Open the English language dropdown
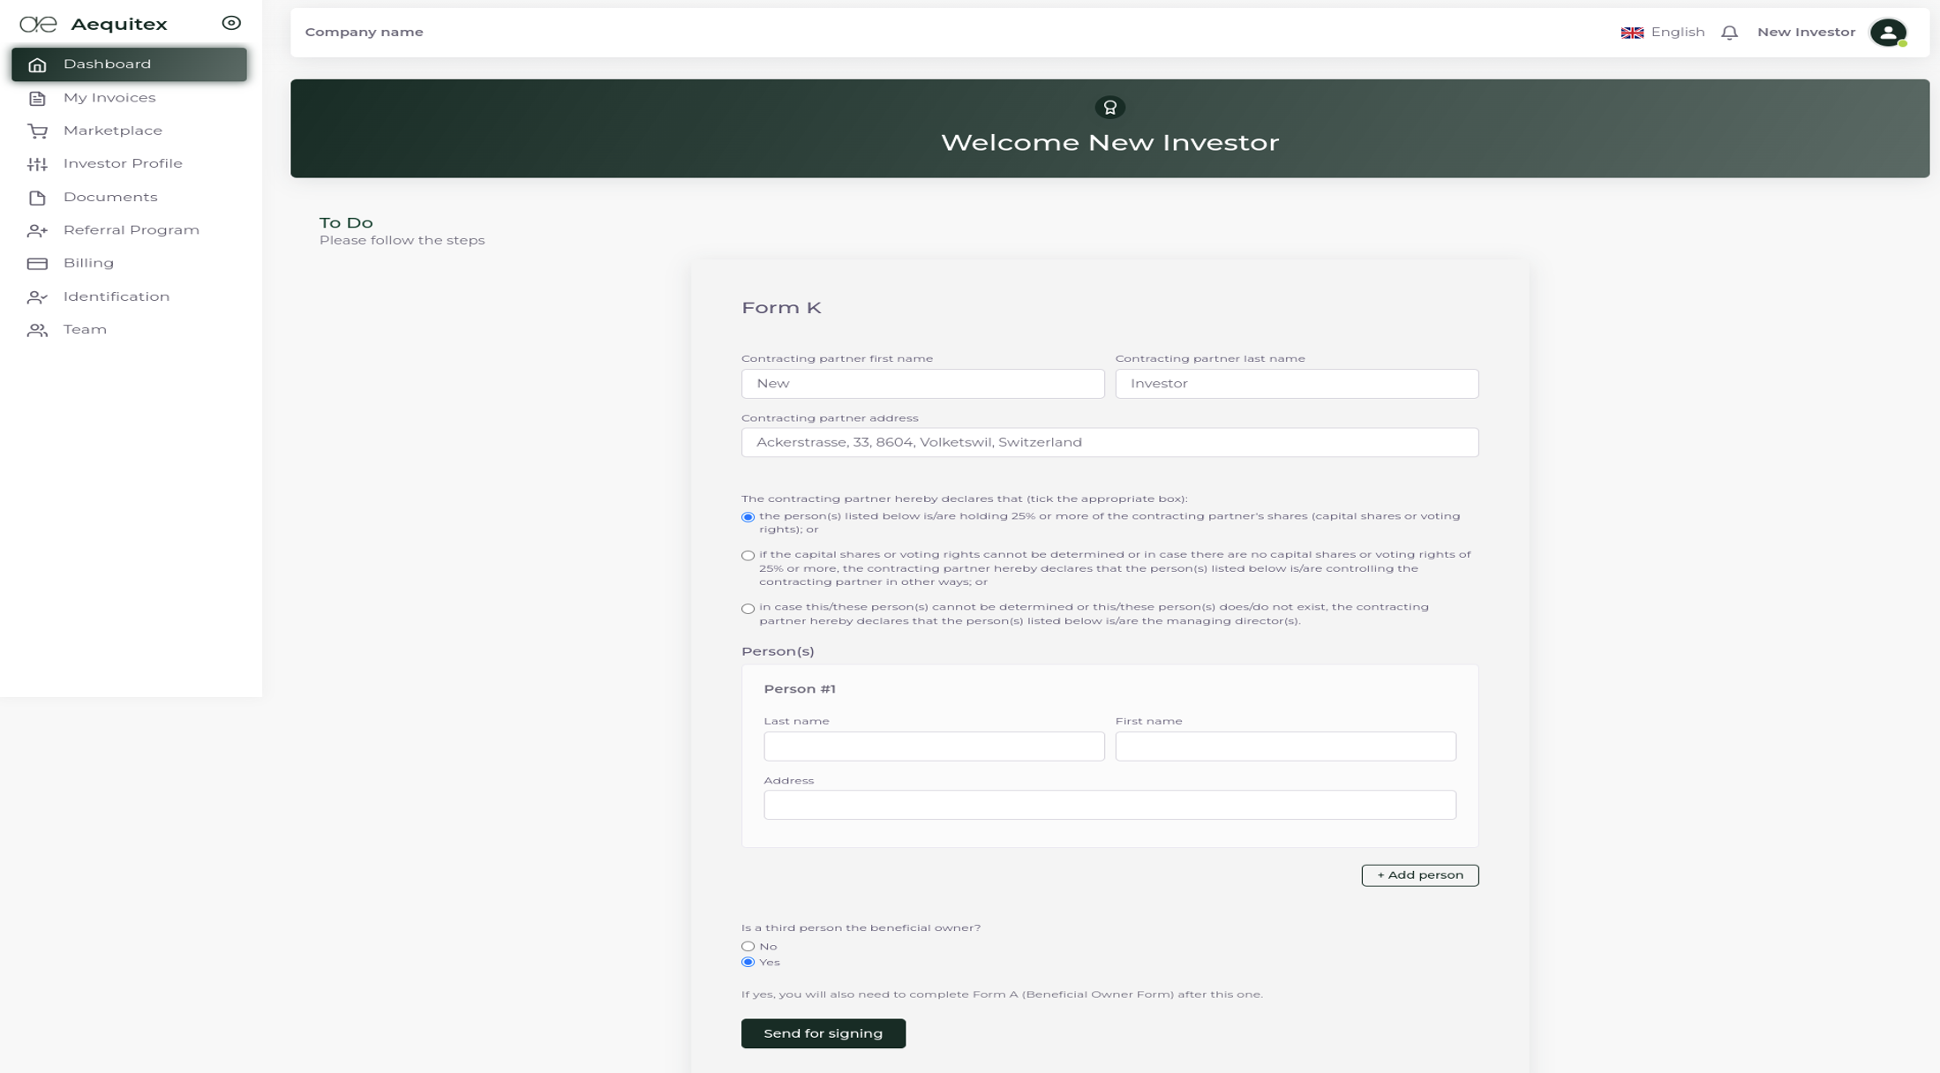The image size is (1940, 1073). click(1663, 33)
